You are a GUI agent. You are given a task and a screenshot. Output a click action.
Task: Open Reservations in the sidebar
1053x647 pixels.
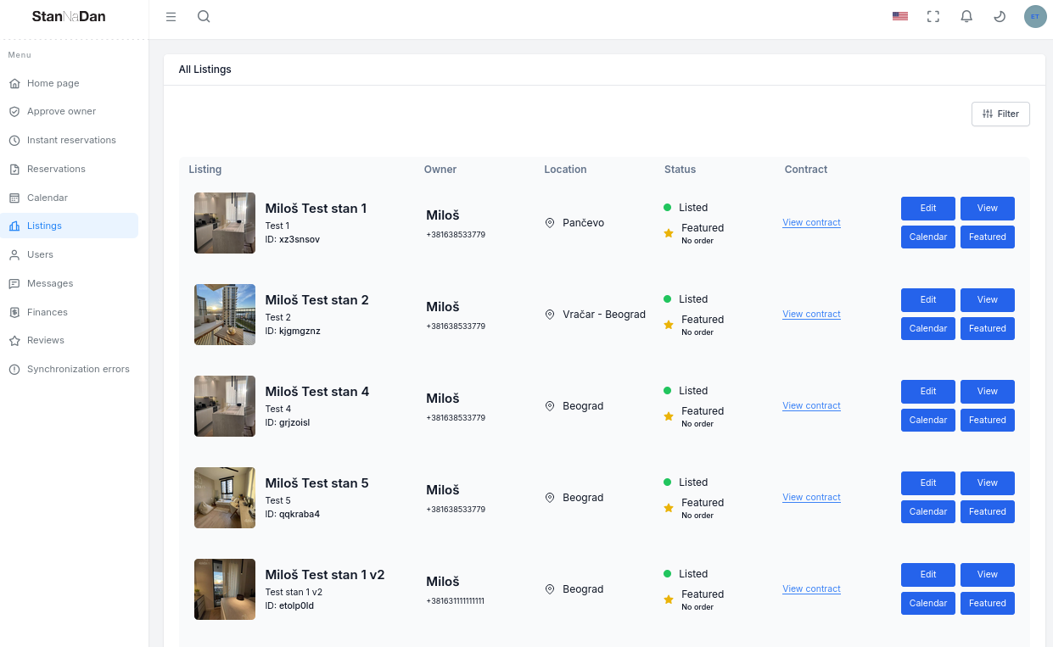(x=70, y=169)
